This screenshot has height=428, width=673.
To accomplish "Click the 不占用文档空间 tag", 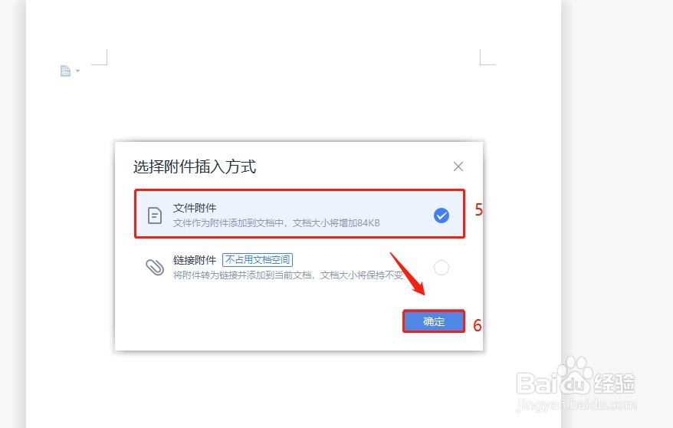I will click(x=258, y=260).
